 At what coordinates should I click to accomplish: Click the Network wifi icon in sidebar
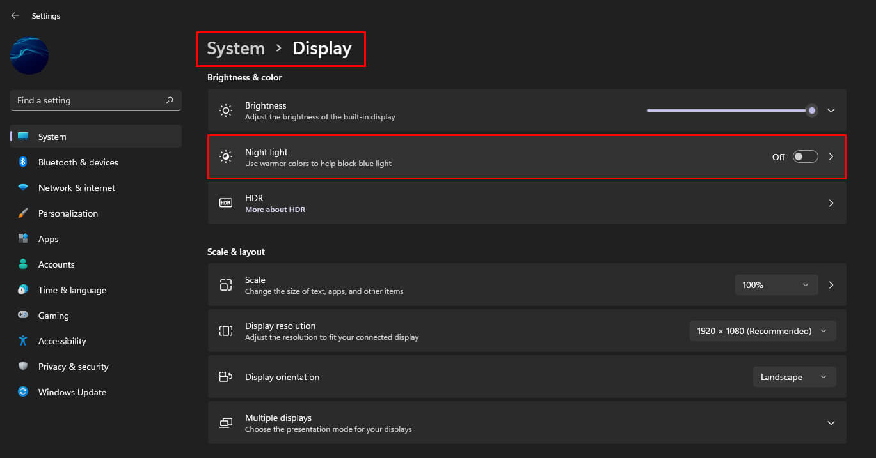23,188
